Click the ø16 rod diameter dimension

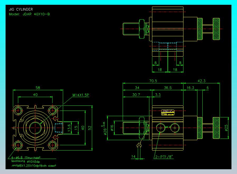[112, 128]
